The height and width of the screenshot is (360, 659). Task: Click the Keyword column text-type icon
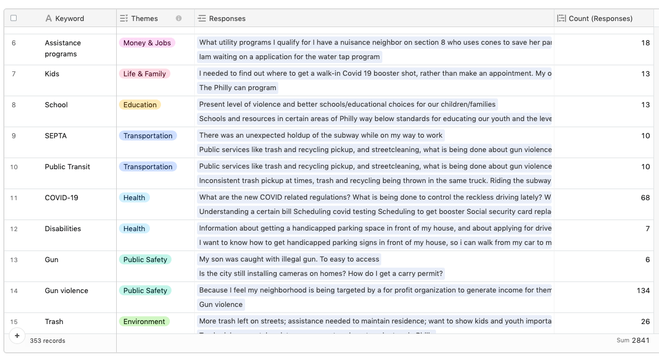point(49,18)
